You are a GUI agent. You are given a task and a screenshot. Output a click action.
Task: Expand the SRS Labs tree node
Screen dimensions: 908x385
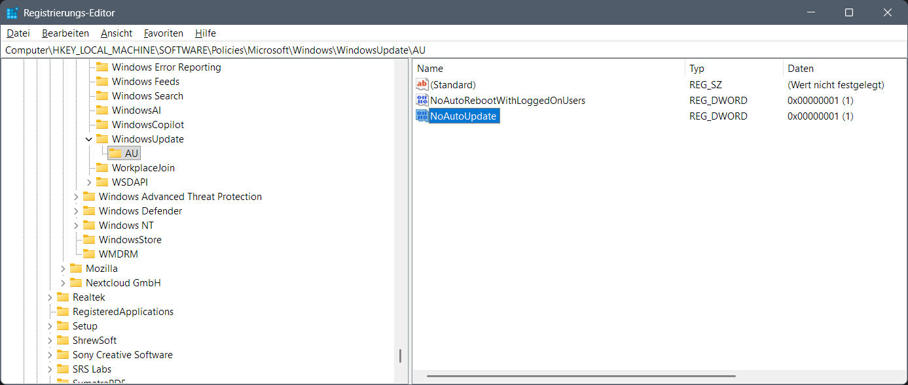(x=50, y=369)
